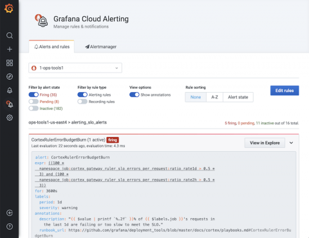Click View in Explore button
Image resolution: width=309 pixels, height=238 pixels.
265,143
